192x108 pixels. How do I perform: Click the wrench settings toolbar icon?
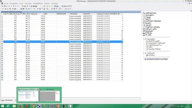coord(27,6)
